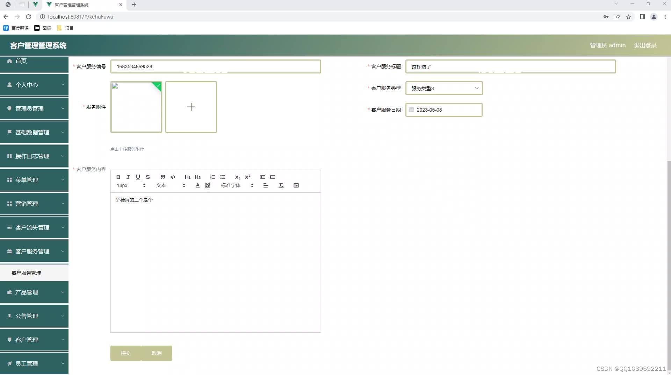Open 员工管理 sidebar menu

coord(34,363)
